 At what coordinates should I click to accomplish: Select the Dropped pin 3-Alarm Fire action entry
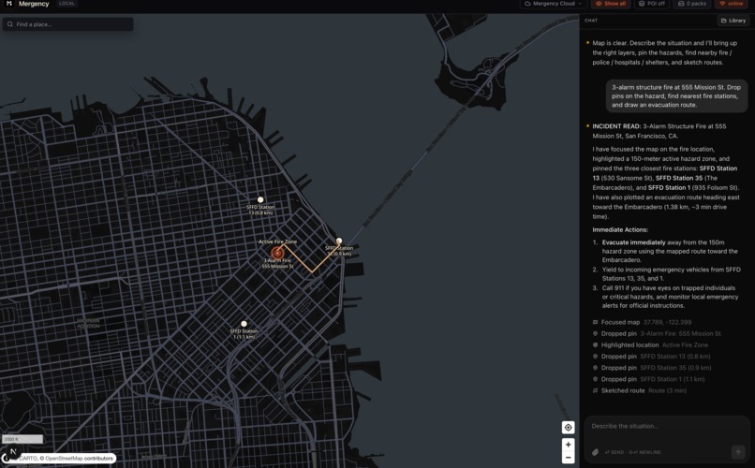[x=657, y=333]
